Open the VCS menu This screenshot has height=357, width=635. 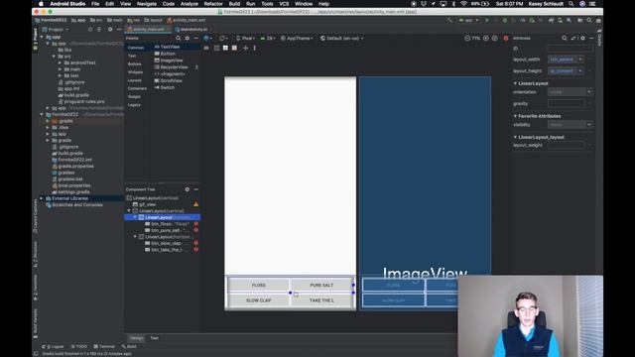pyautogui.click(x=284, y=4)
